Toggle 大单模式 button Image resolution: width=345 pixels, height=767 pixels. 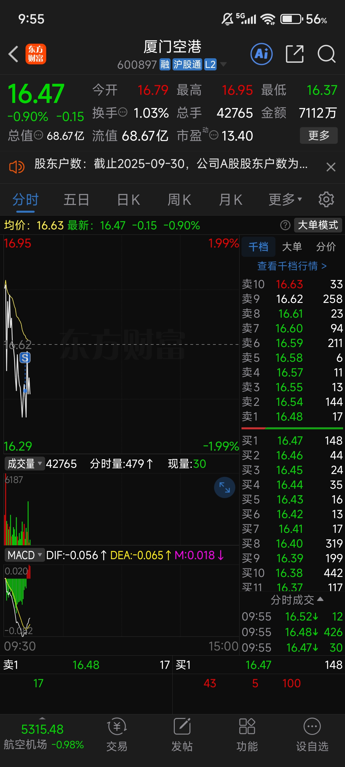[318, 225]
